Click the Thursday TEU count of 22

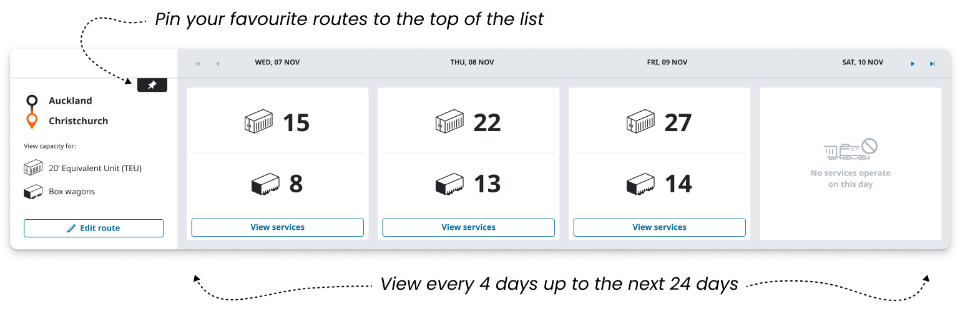(487, 123)
